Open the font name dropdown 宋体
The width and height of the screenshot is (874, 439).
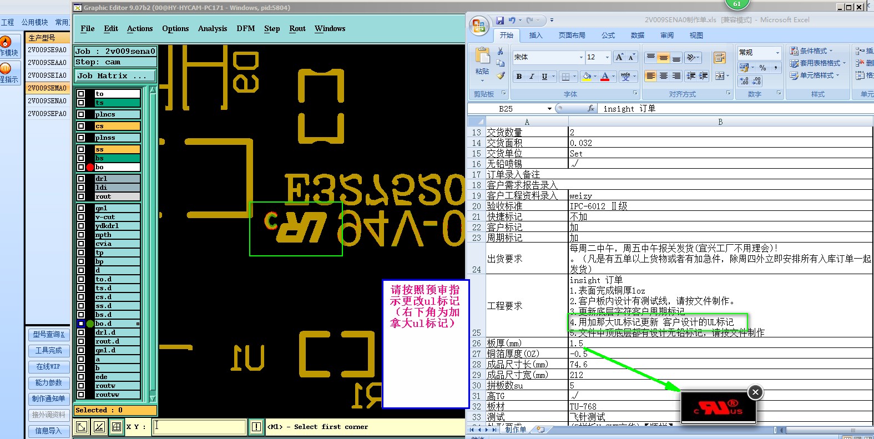pyautogui.click(x=581, y=57)
